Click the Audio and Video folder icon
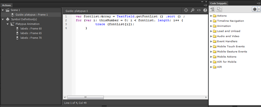This screenshot has width=261, height=107. click(x=215, y=36)
